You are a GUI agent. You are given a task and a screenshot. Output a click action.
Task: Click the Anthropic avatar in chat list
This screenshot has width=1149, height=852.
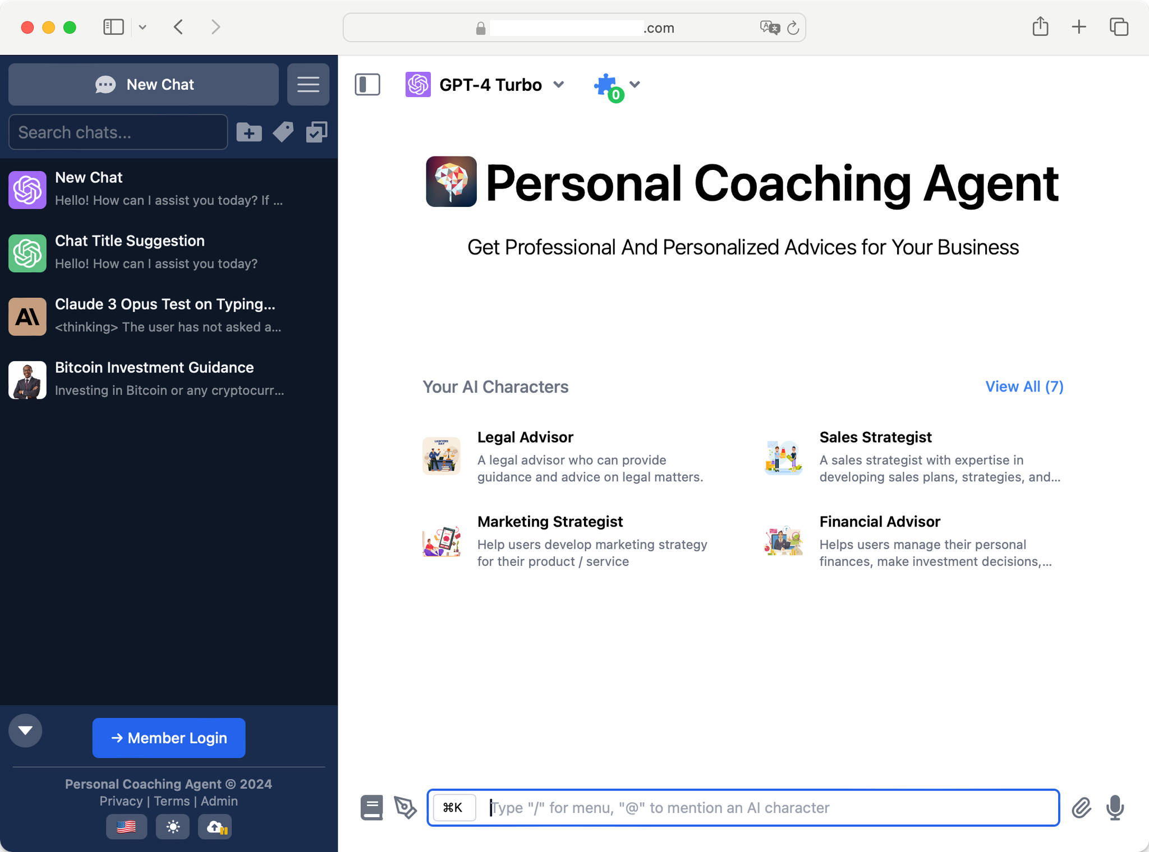(27, 316)
